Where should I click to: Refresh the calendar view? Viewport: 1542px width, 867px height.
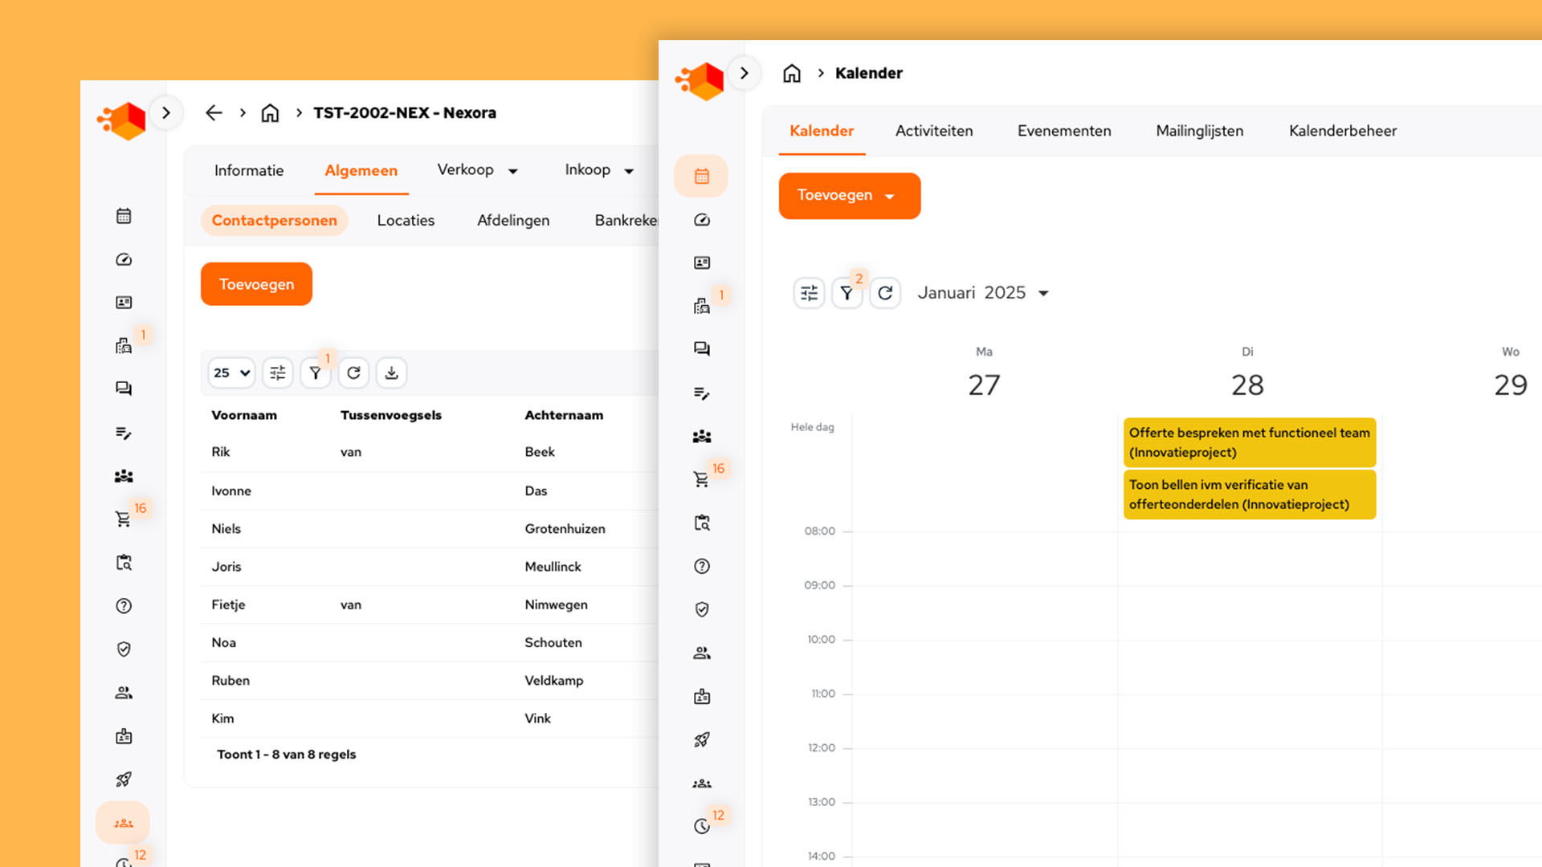pyautogui.click(x=885, y=294)
